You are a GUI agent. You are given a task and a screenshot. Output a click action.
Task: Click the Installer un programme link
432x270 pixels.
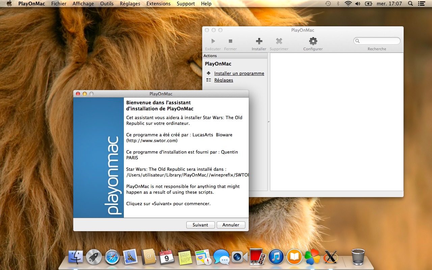click(x=239, y=73)
